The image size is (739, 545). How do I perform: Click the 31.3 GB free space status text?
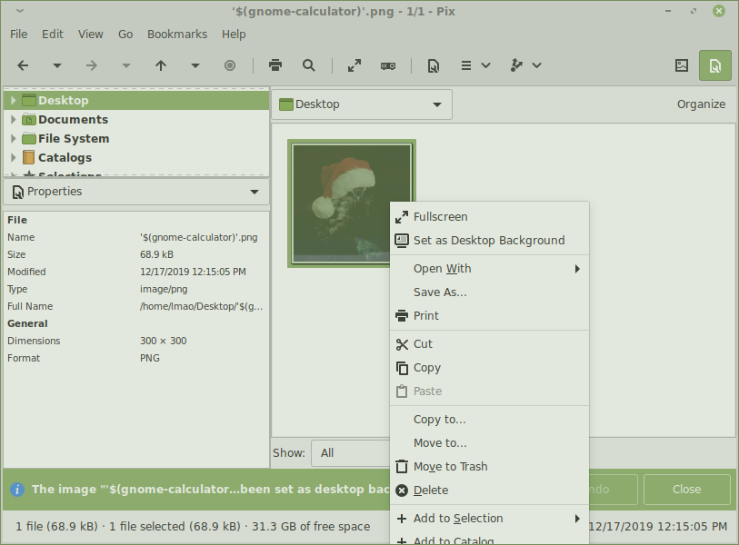click(x=311, y=527)
